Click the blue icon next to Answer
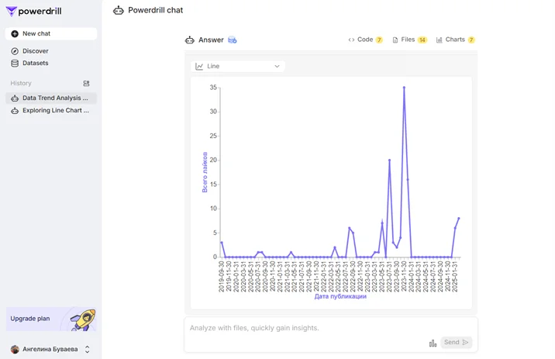555x359 pixels. [233, 40]
